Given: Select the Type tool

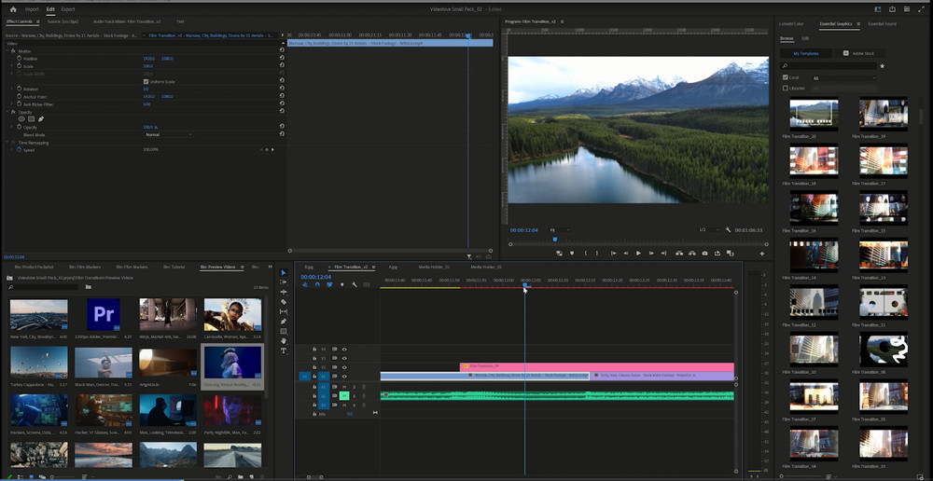Looking at the screenshot, I should click(284, 350).
